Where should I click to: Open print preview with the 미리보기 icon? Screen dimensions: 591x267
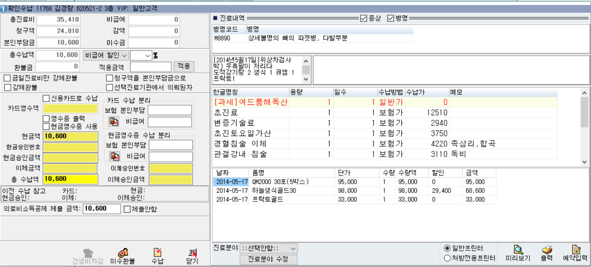pyautogui.click(x=518, y=250)
